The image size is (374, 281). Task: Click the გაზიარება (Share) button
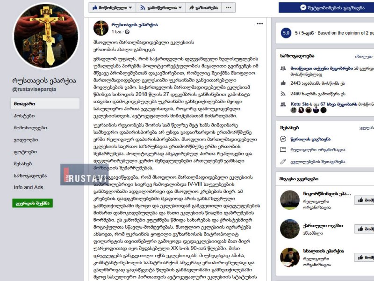tap(203, 7)
